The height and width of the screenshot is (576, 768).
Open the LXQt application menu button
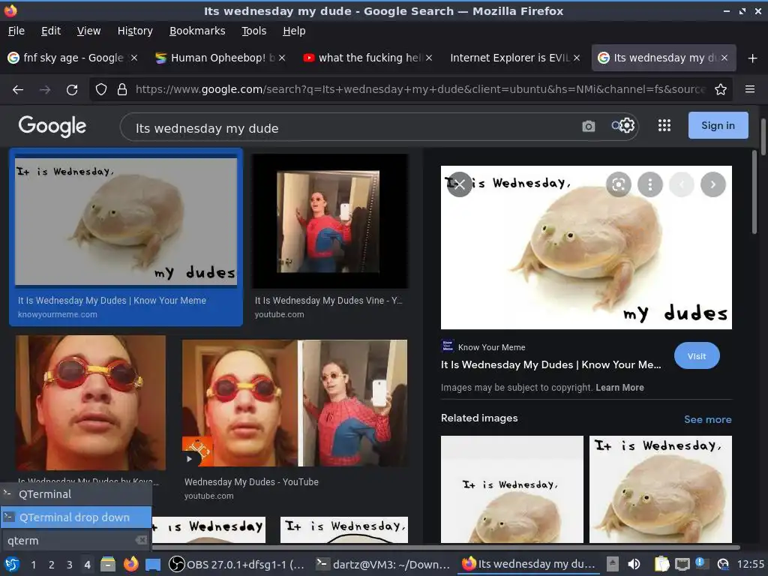12,564
